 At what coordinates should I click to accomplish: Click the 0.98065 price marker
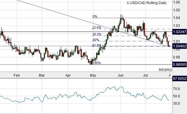180,65
